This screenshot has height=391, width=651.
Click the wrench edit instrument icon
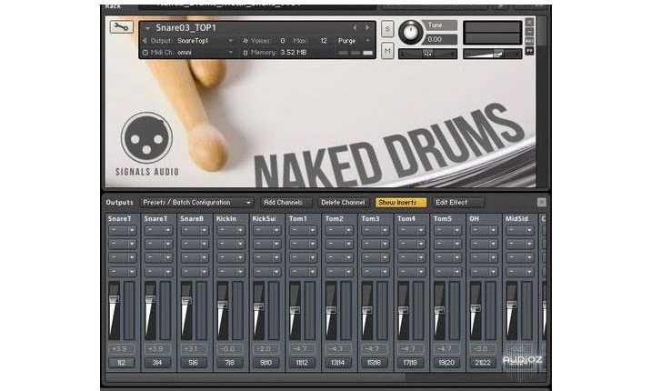121,28
